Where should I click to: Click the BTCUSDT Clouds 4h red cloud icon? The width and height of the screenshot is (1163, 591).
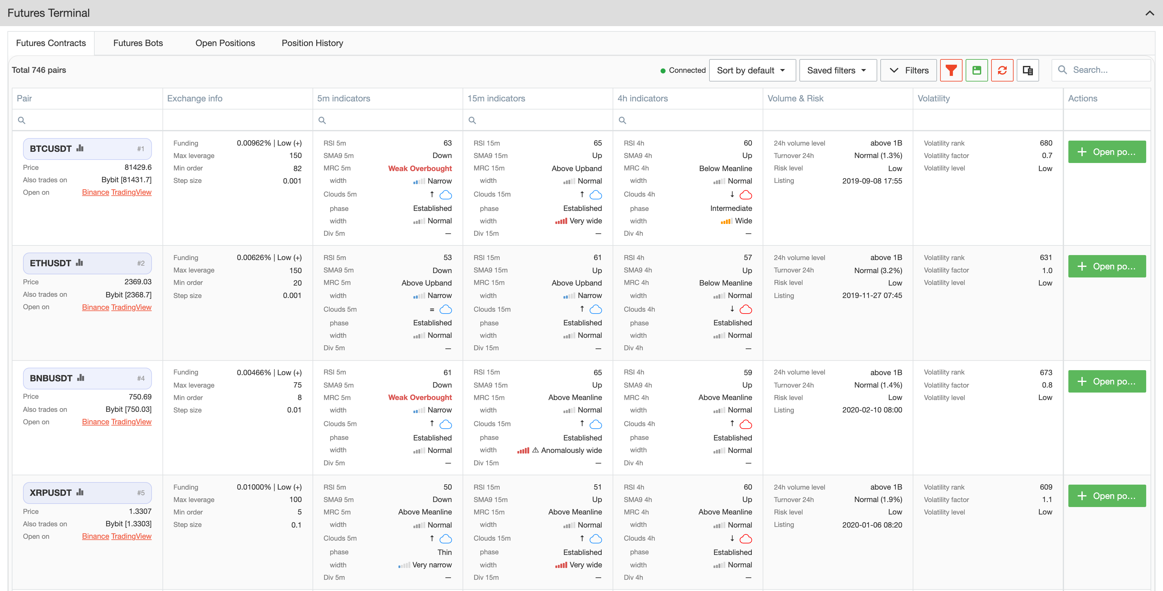(746, 195)
